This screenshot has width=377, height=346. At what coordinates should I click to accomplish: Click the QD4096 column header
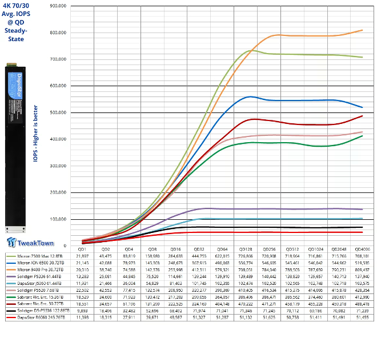coord(362,250)
